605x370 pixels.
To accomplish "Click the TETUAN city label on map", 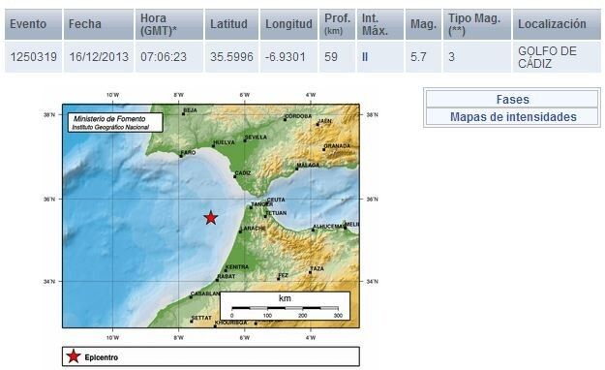I will pyautogui.click(x=276, y=213).
